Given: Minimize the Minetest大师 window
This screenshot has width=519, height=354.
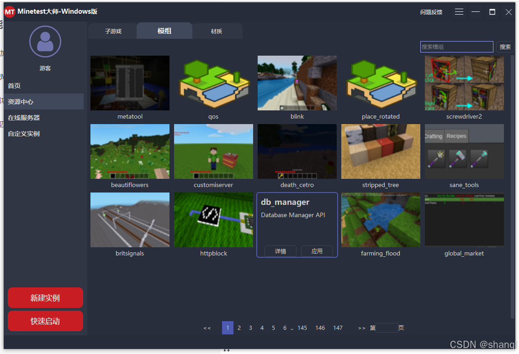Looking at the screenshot, I should [476, 12].
